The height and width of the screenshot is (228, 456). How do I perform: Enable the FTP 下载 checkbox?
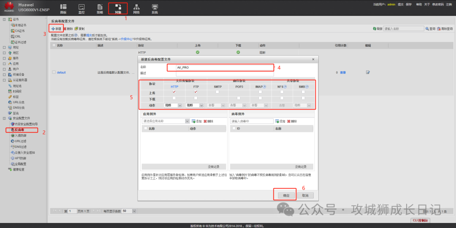(x=195, y=98)
